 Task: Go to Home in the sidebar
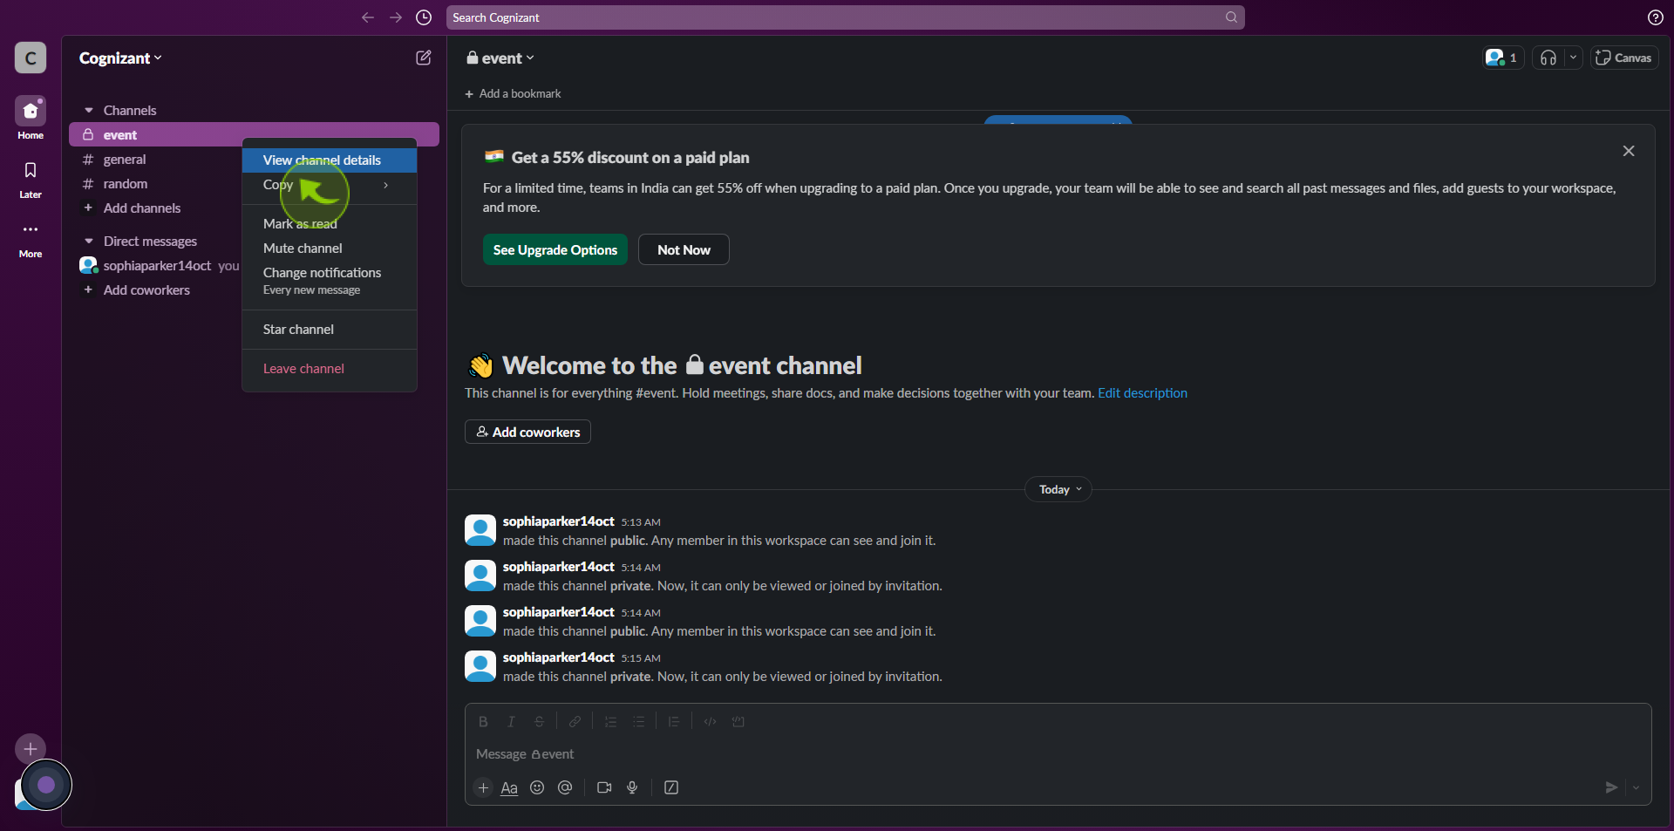(x=31, y=118)
